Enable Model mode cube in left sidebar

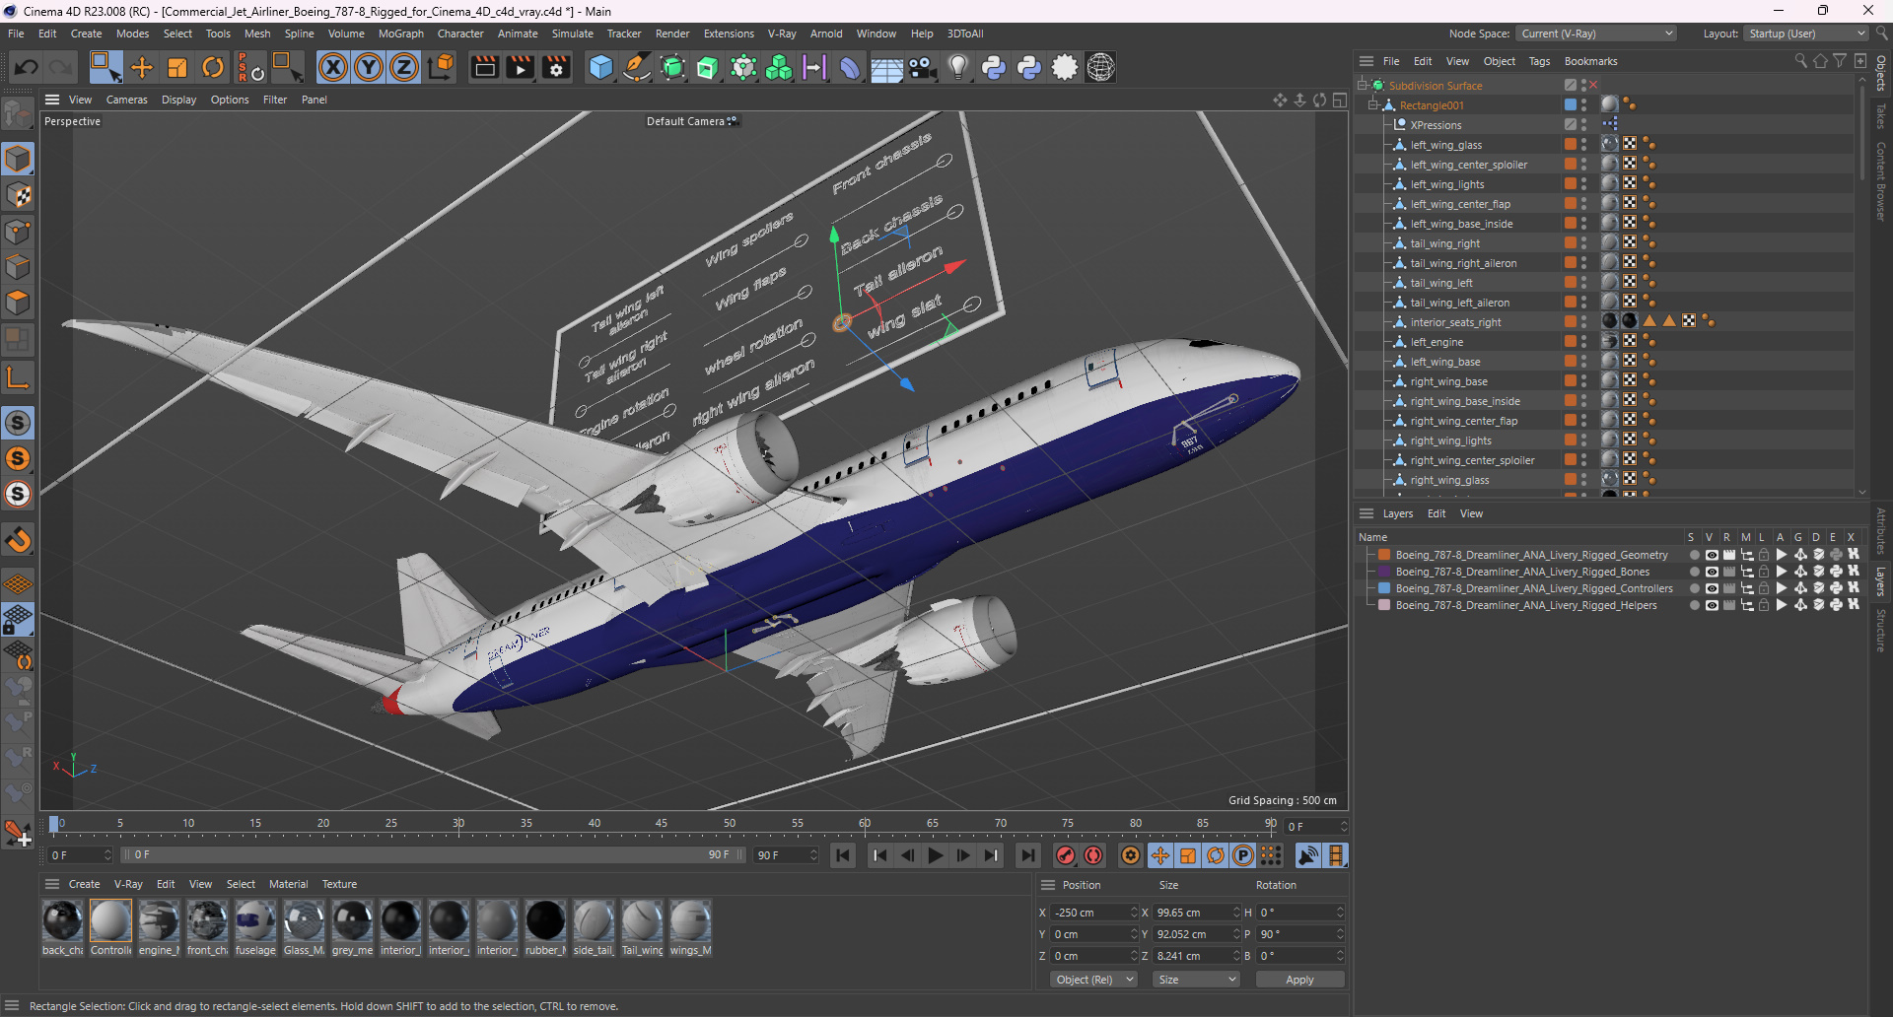coord(18,159)
